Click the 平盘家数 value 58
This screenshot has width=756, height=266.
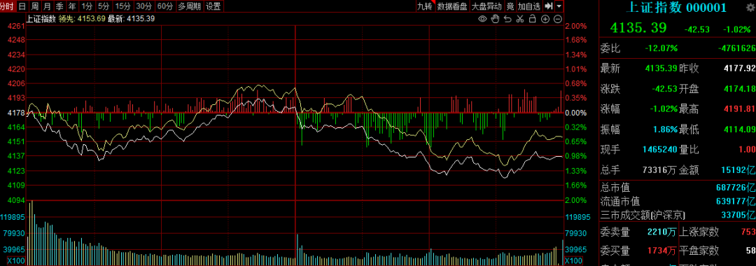click(x=750, y=251)
